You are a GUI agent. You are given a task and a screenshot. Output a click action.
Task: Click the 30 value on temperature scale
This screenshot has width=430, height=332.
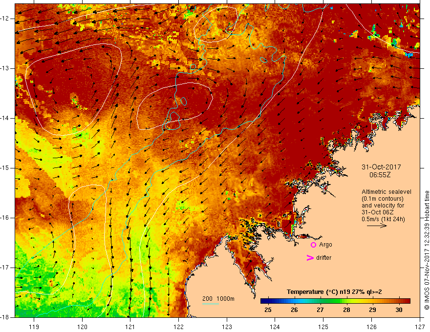pyautogui.click(x=399, y=310)
